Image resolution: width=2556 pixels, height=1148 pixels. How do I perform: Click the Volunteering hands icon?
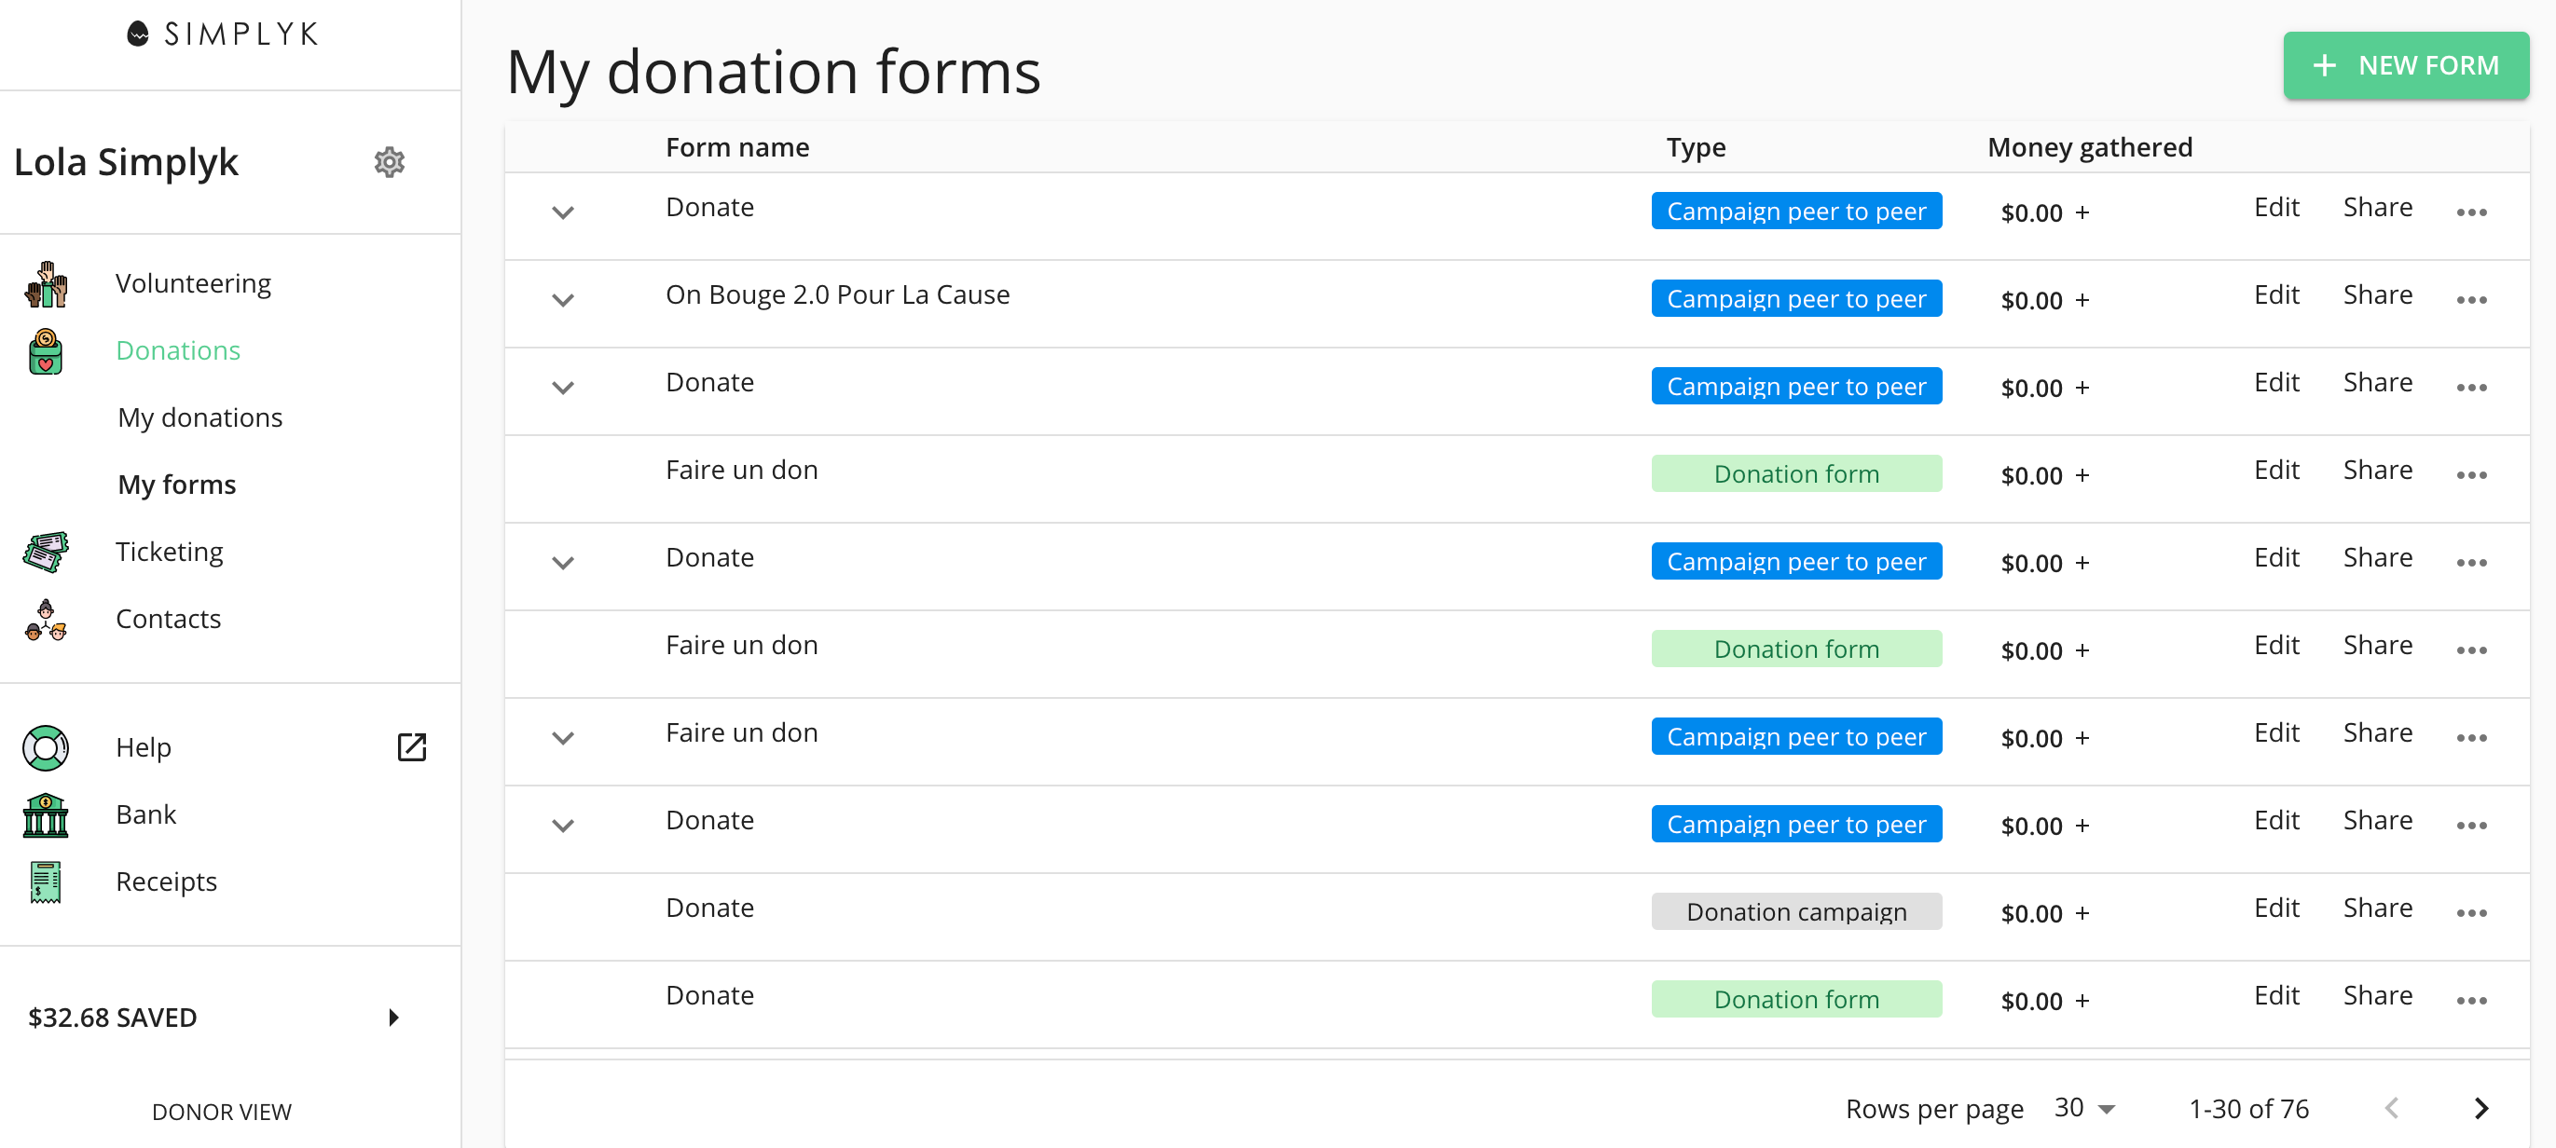[46, 284]
